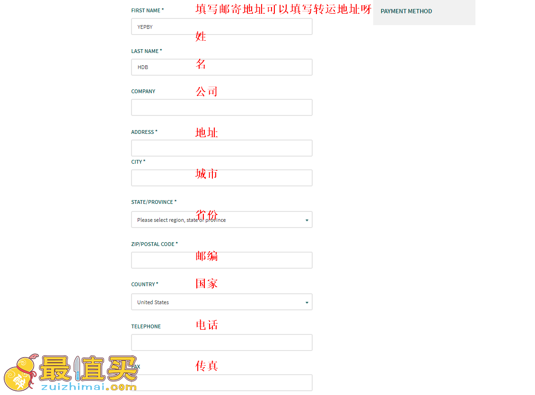Click the Zip/Postal Code input field
535x395 pixels.
tap(222, 260)
